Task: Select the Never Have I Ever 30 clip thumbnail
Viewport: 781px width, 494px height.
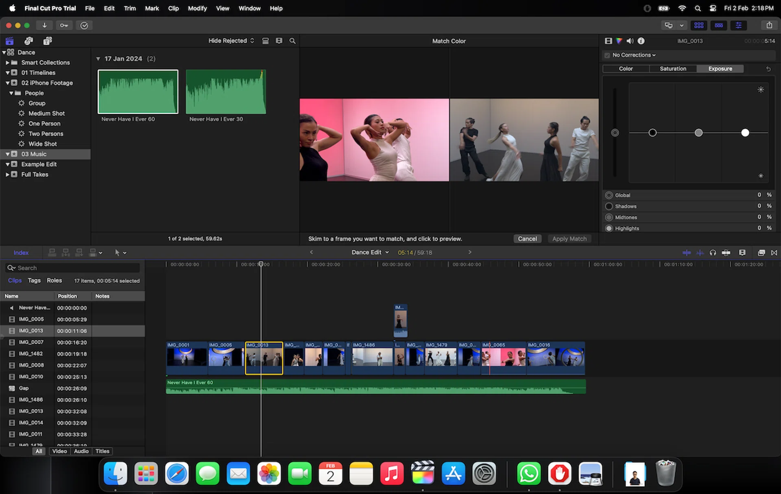Action: 226,92
